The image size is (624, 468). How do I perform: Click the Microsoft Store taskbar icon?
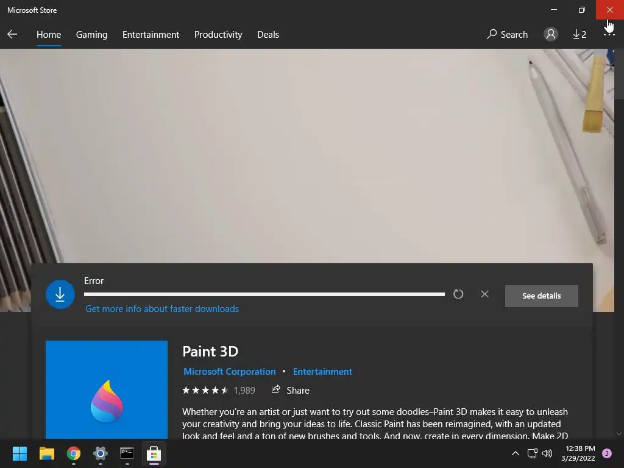[x=154, y=453]
